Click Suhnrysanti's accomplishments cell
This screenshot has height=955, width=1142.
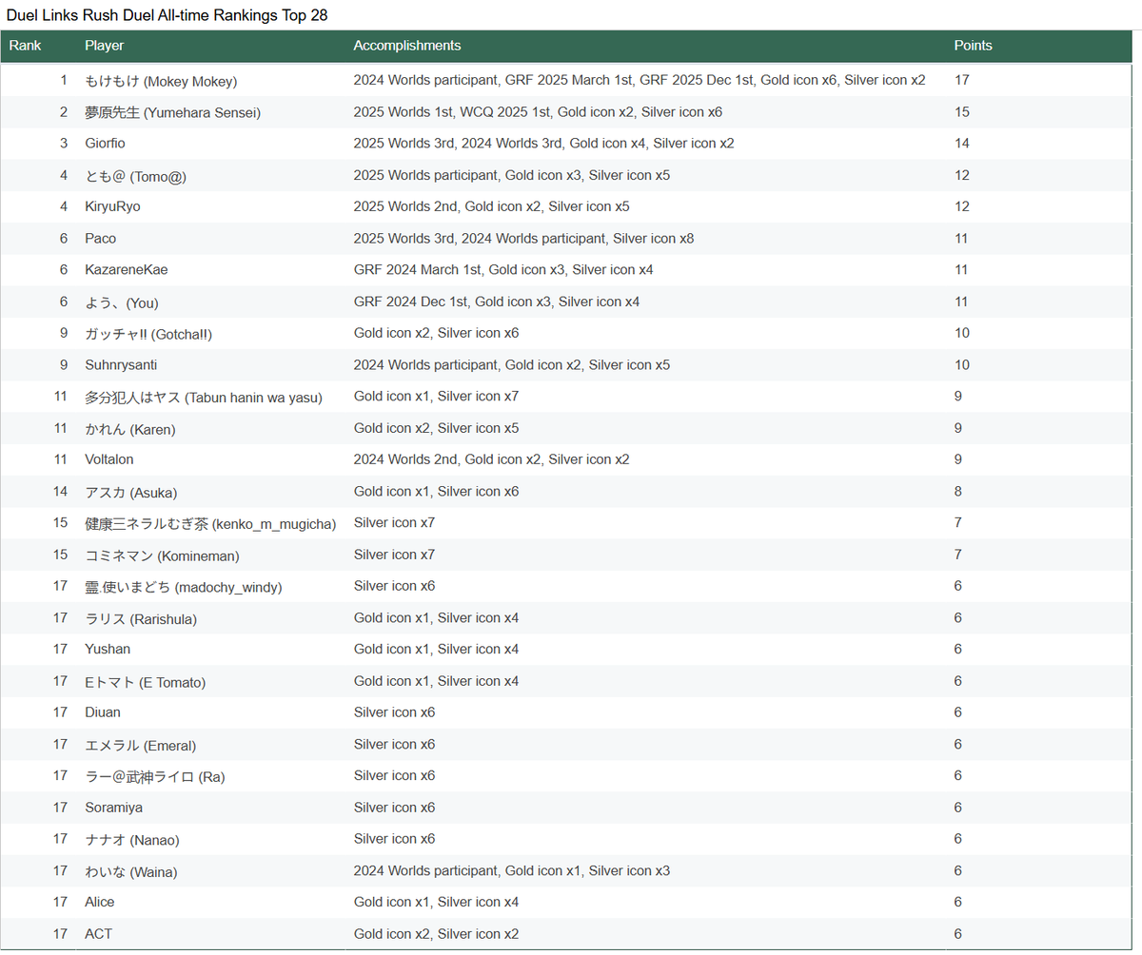click(x=511, y=365)
